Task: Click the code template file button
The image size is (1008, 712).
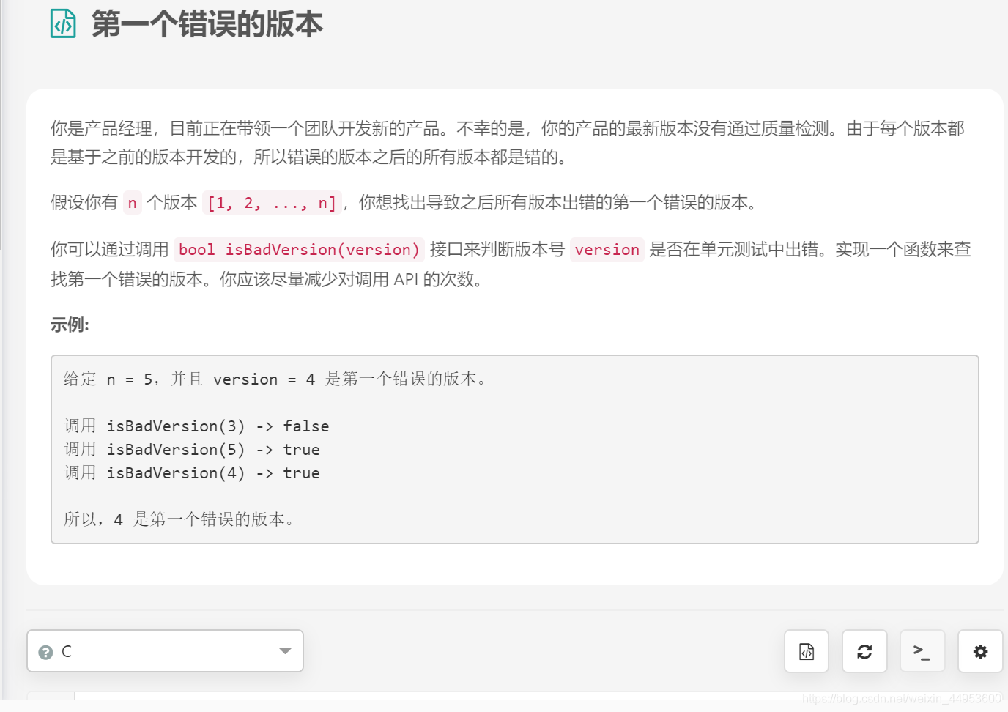Action: (806, 651)
